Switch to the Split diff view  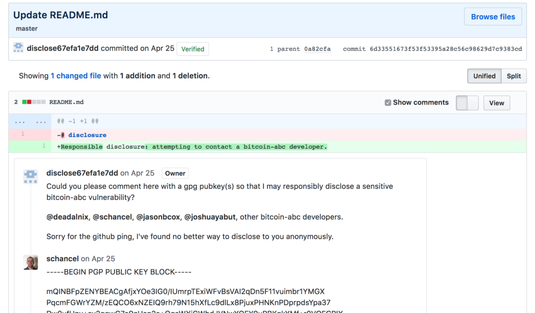[x=514, y=76]
